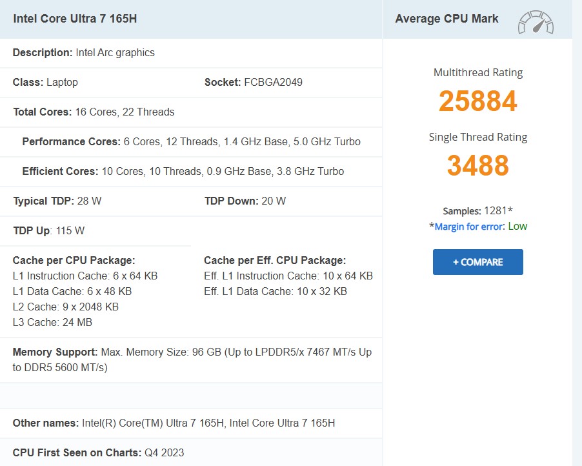Screen dimensions: 582x466
Task: Click the Class Laptop field
Action: point(45,83)
